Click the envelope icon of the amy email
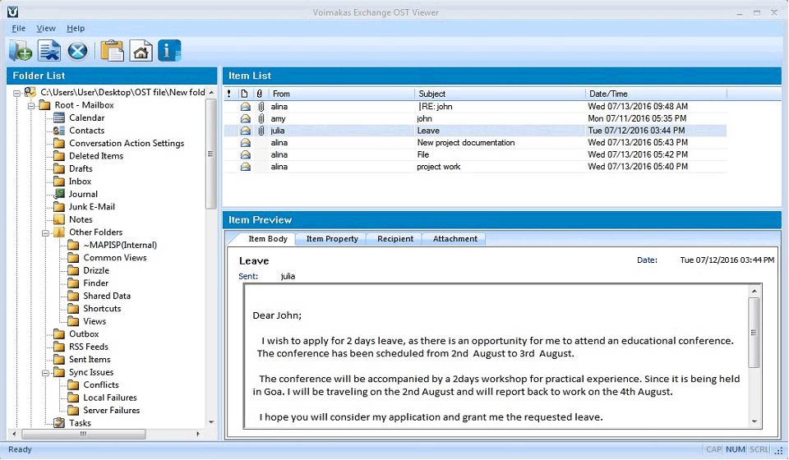This screenshot has height=460, width=789. 245,118
